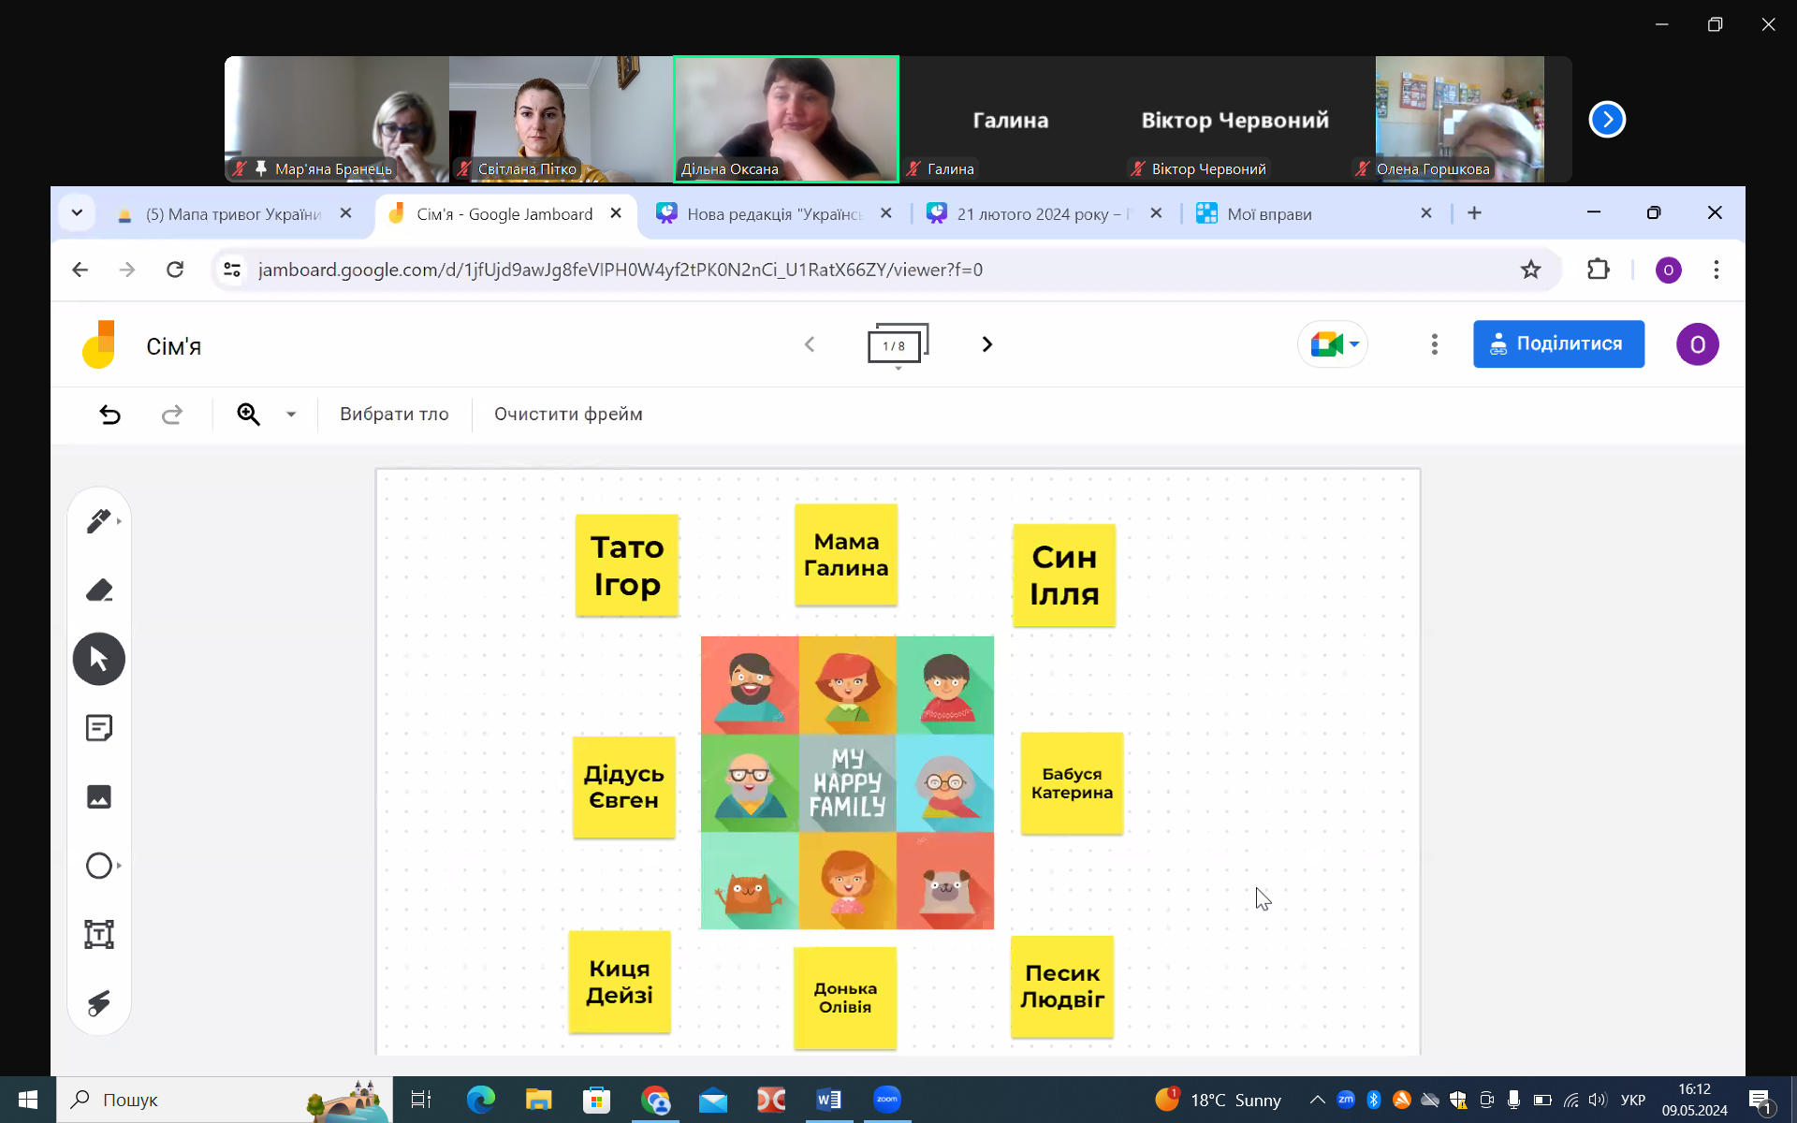Click Очистити фрейм
The height and width of the screenshot is (1123, 1797).
568,415
